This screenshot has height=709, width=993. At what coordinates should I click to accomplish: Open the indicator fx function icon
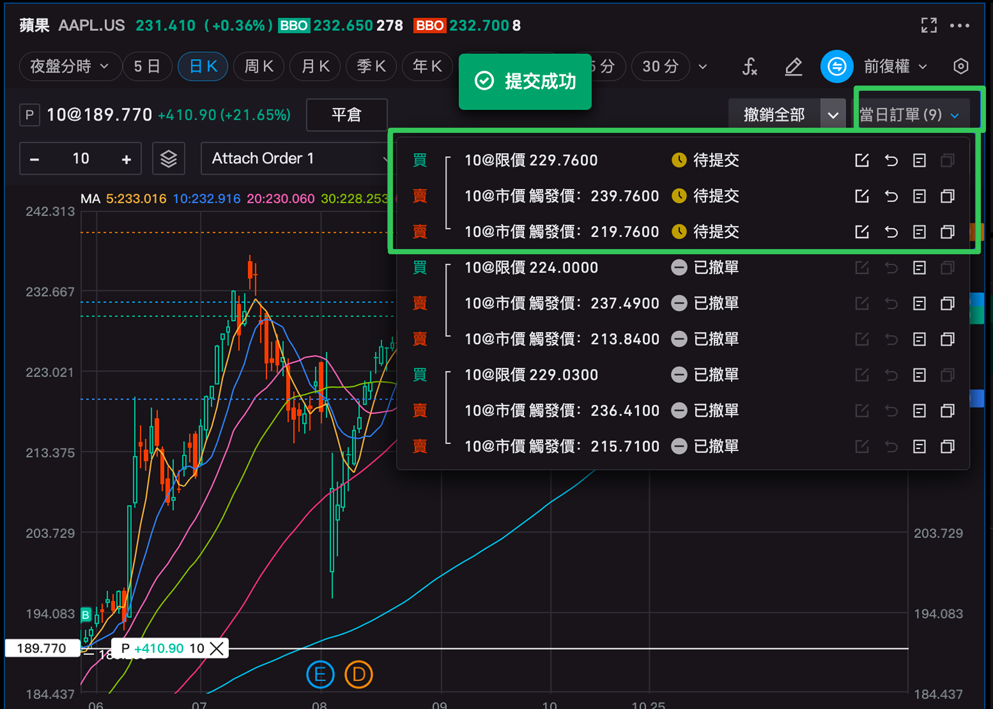coord(749,67)
